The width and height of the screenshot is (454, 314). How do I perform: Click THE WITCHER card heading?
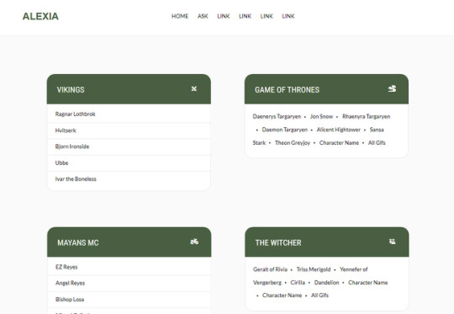pos(278,242)
